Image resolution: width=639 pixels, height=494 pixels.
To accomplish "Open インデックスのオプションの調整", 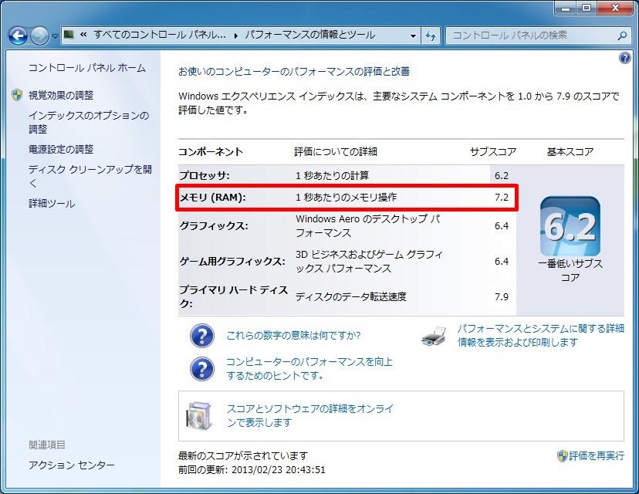I will (x=89, y=122).
